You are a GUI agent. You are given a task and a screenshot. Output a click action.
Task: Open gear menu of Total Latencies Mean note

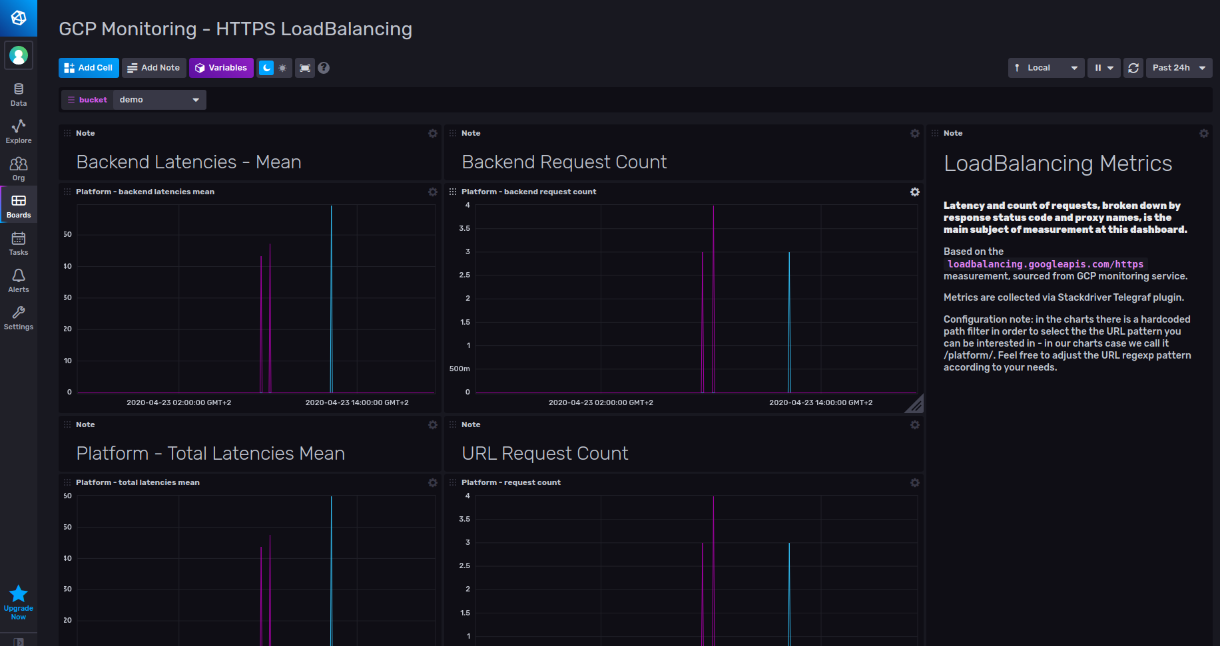433,425
